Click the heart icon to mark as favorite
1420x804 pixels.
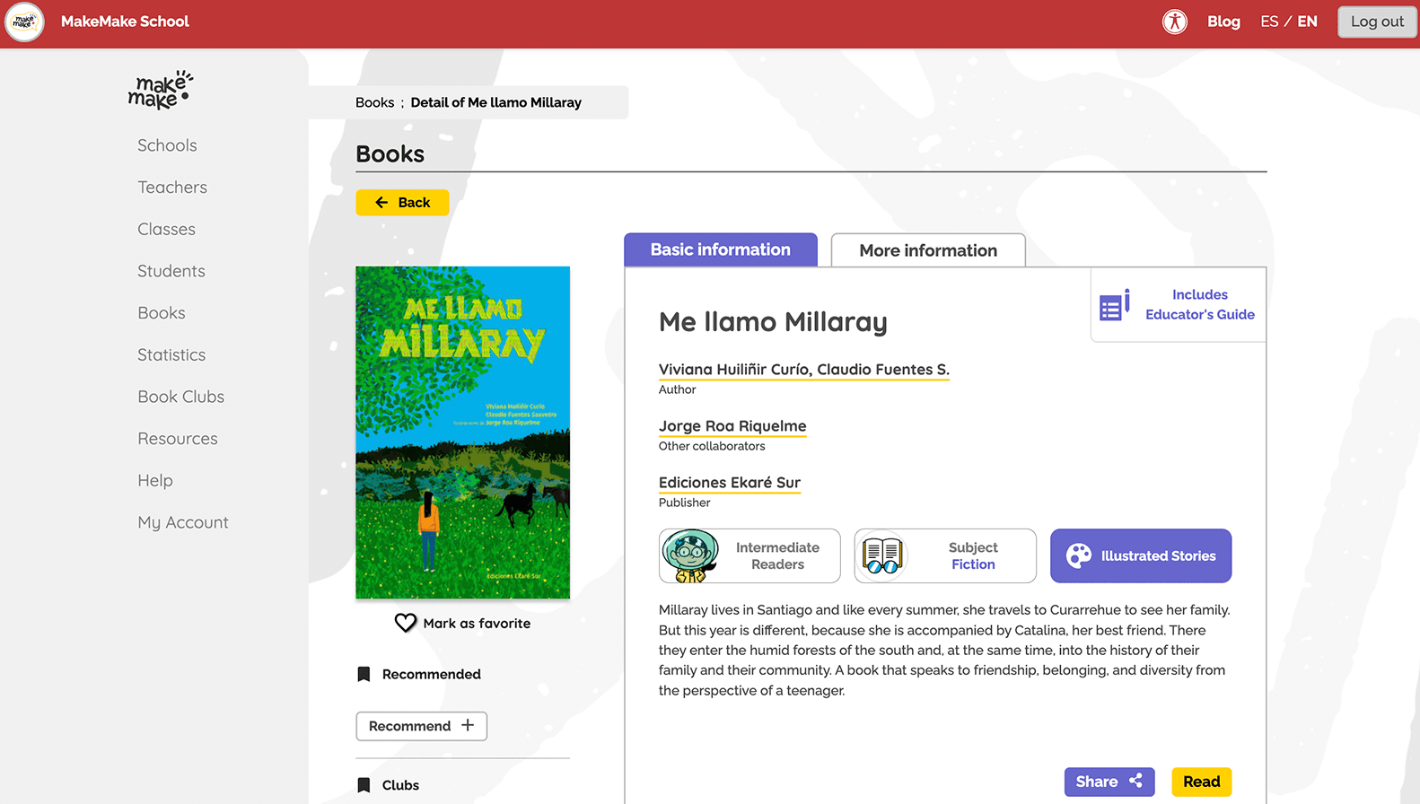tap(406, 623)
